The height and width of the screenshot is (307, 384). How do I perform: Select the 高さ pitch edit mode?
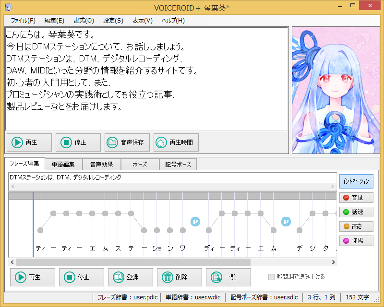pos(356,226)
